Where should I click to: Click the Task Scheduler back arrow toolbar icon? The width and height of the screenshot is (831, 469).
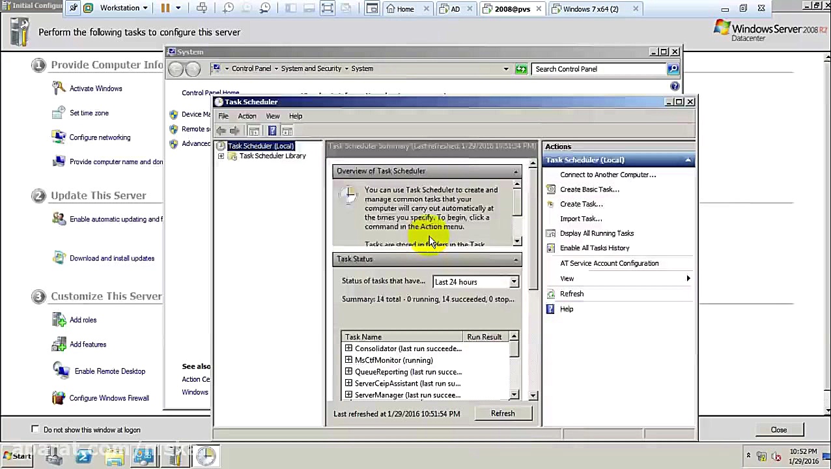pyautogui.click(x=221, y=131)
